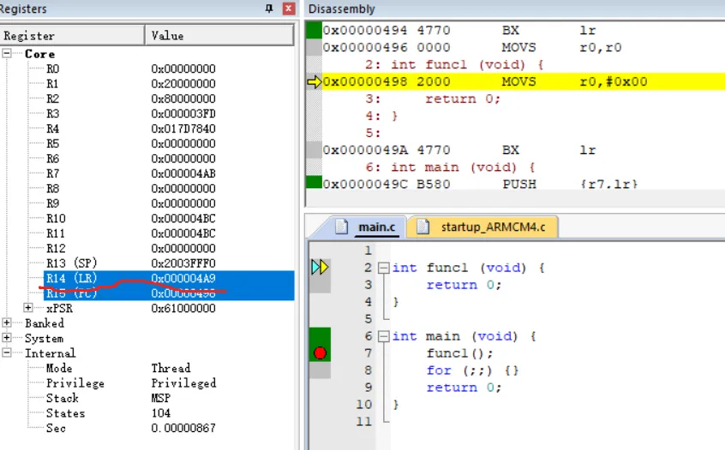Screen dimensions: 725x450
Task: Pin the Registers panel
Action: (269, 9)
